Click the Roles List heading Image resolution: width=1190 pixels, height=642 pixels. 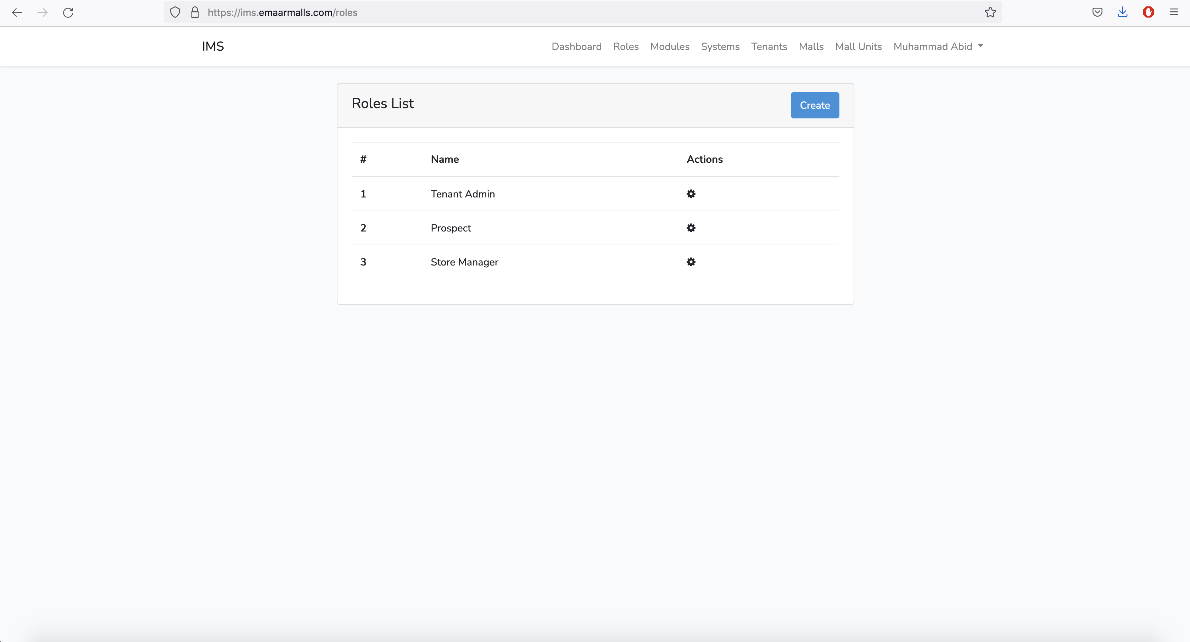click(382, 104)
